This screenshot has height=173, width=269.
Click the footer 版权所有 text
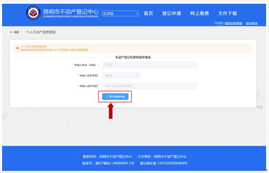pyautogui.click(x=108, y=156)
